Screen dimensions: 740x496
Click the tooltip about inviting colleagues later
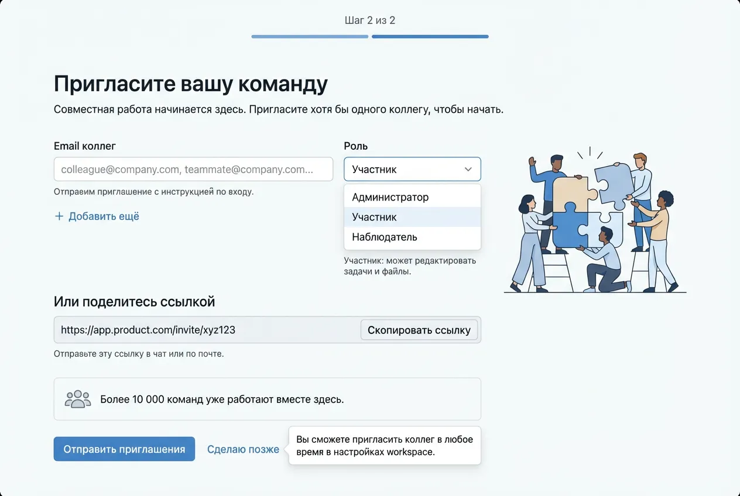tap(385, 445)
